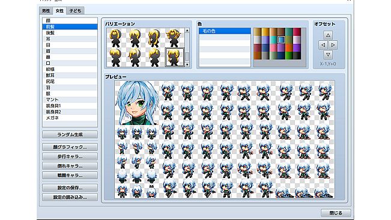Select 羽 in the parts list
391x220 pixels.
point(70,88)
